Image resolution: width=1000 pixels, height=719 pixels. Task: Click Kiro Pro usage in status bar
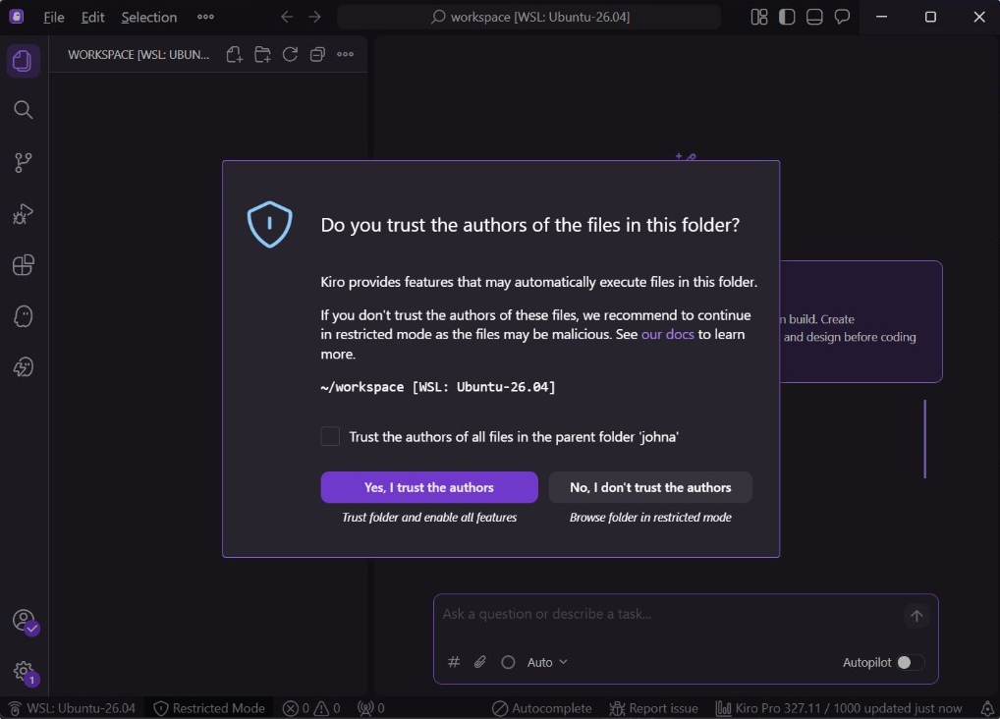click(839, 708)
